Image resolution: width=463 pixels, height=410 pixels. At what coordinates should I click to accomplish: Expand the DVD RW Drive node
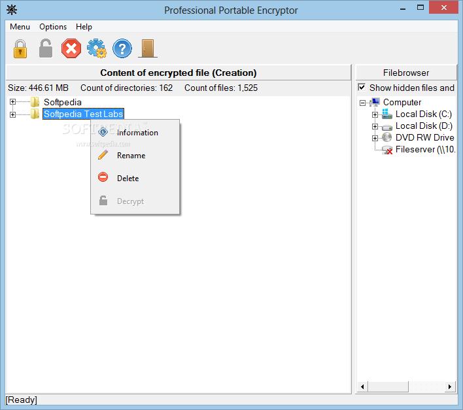pyautogui.click(x=375, y=138)
